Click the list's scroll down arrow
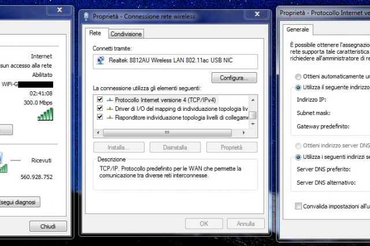The width and height of the screenshot is (370, 246). coord(253,124)
